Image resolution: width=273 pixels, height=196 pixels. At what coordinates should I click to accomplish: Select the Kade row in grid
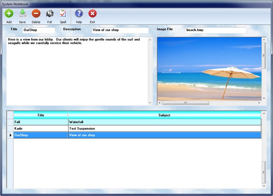40,129
